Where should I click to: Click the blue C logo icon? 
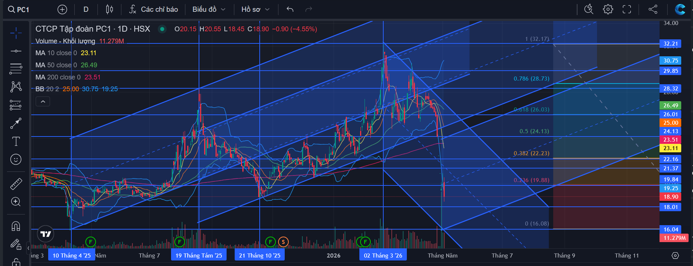pyautogui.click(x=680, y=10)
